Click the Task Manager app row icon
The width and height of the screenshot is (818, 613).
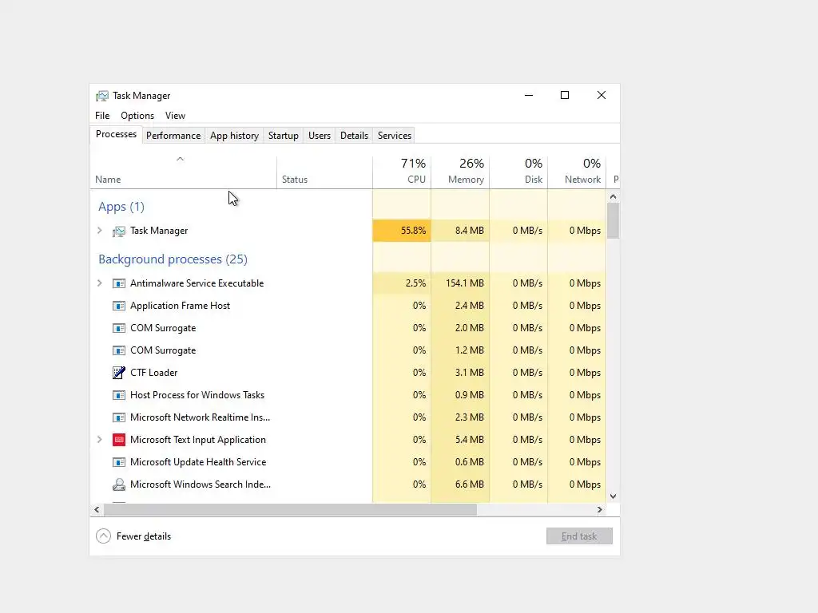click(x=119, y=231)
